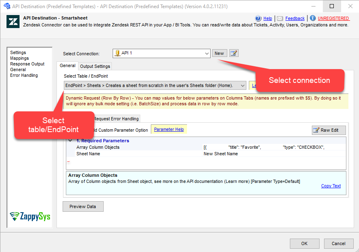359x252 pixels.
Task: Click the Copy Text link
Action: [x=331, y=186]
